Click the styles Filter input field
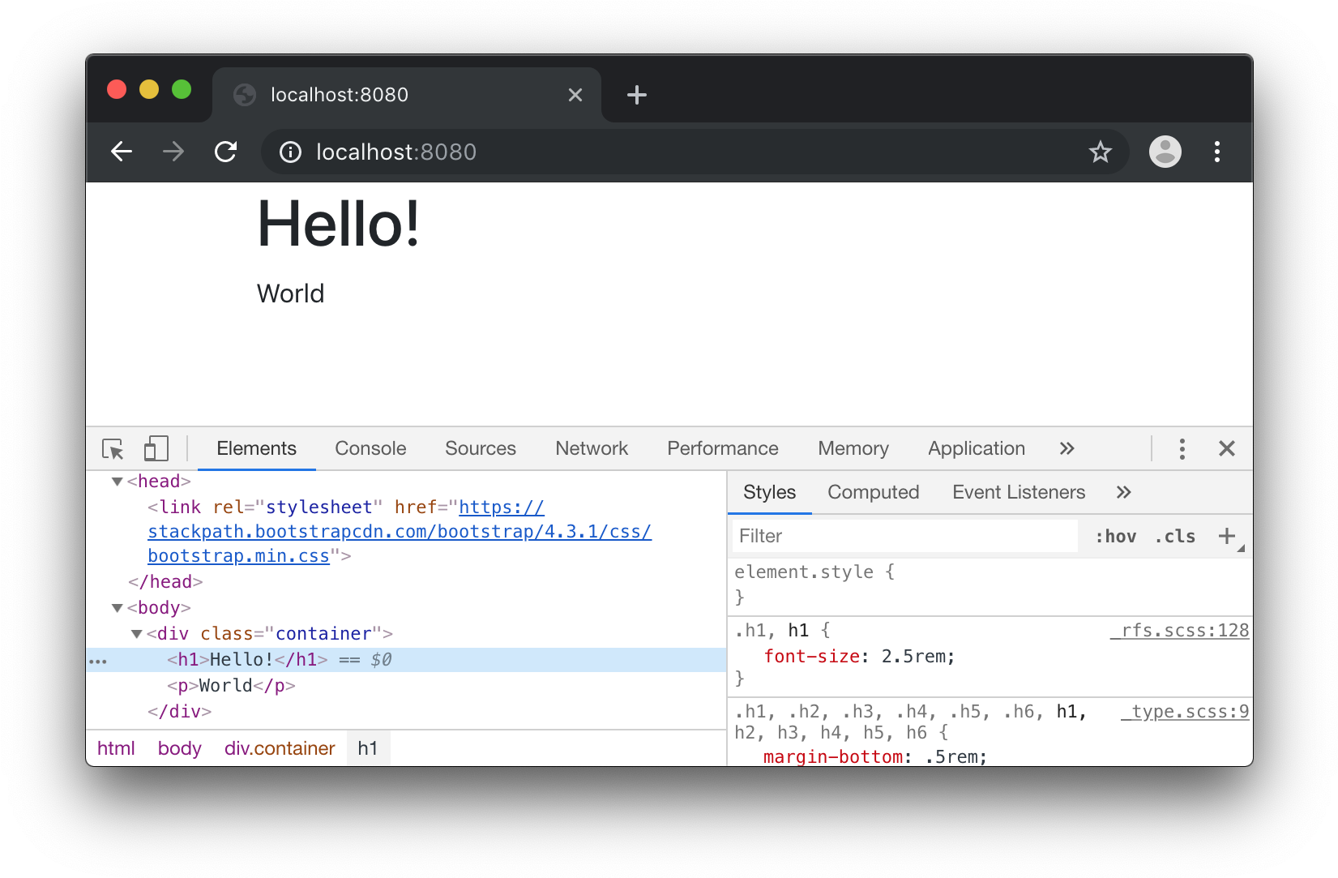This screenshot has height=878, width=1338. click(905, 536)
